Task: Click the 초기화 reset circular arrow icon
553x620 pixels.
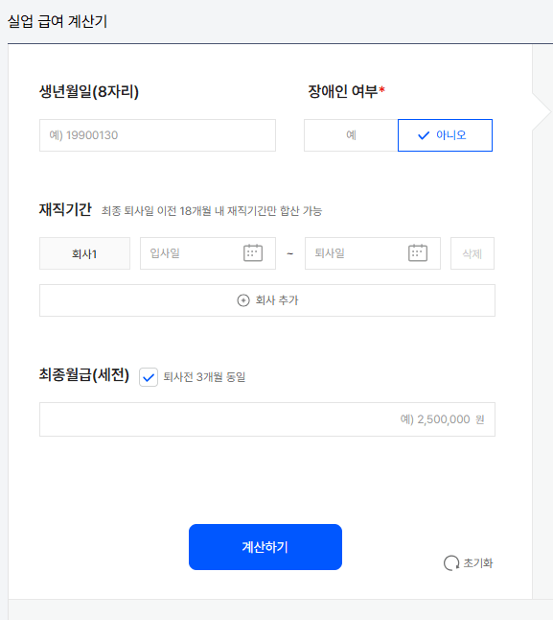Action: (x=451, y=563)
